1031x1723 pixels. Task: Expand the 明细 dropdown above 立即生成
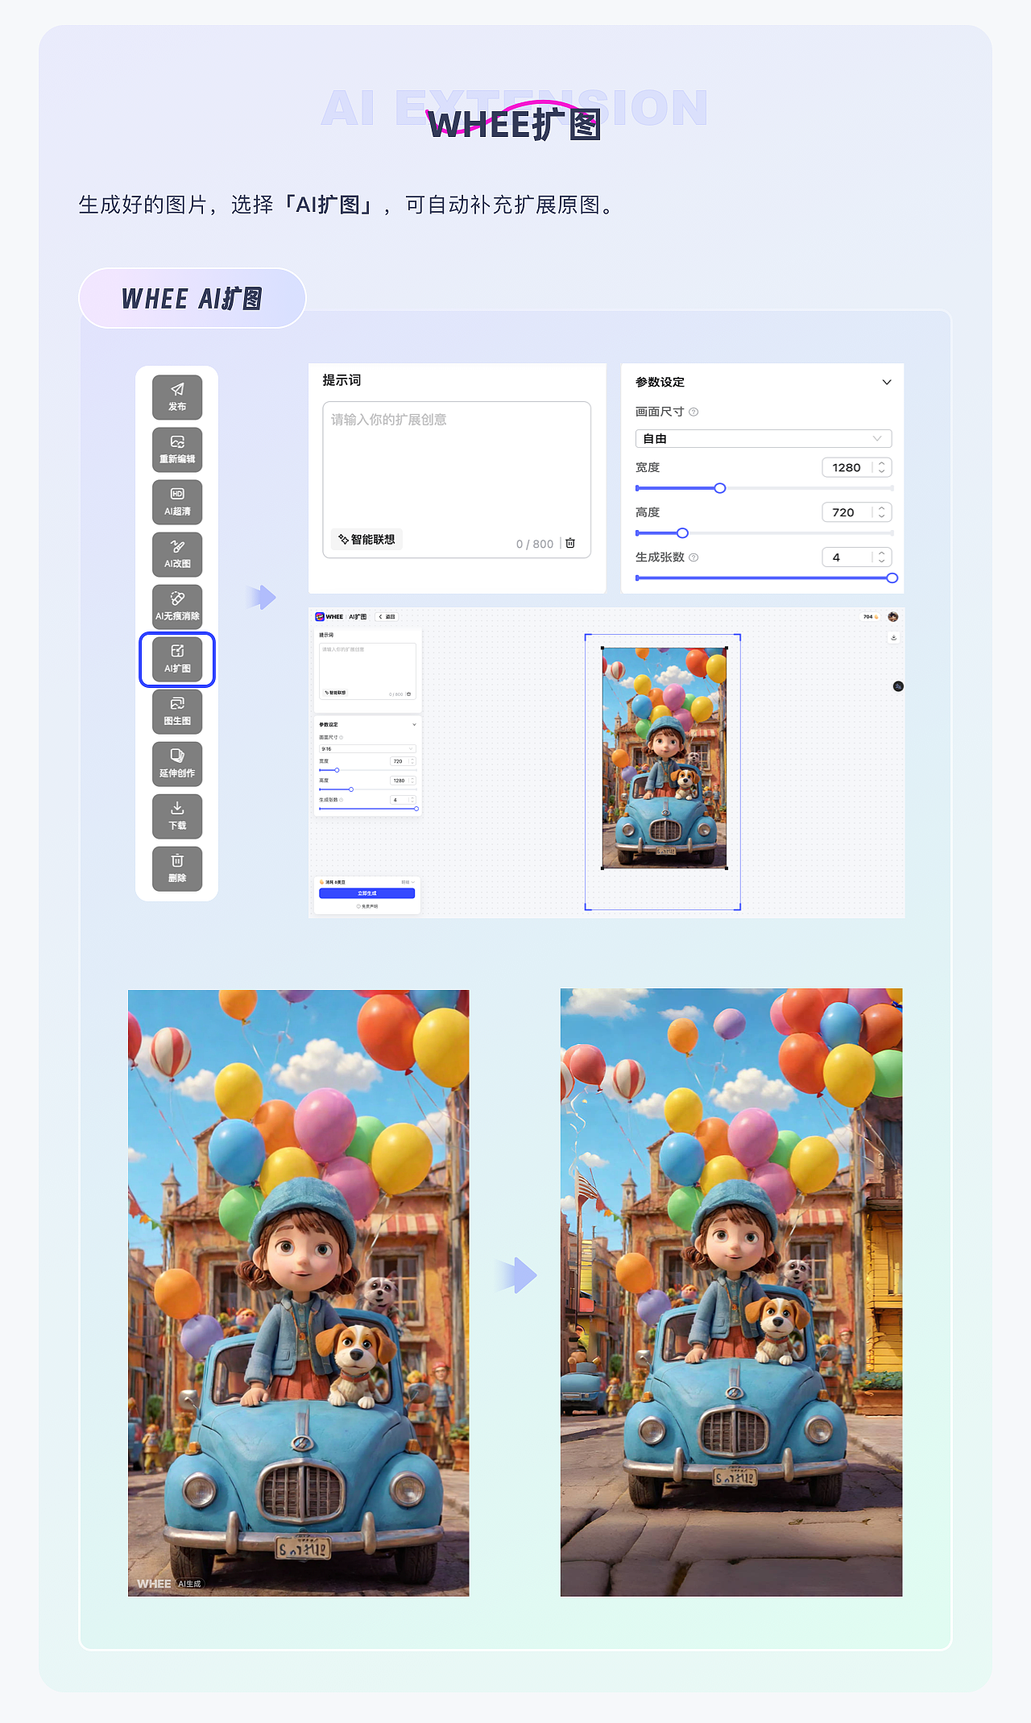click(x=408, y=882)
